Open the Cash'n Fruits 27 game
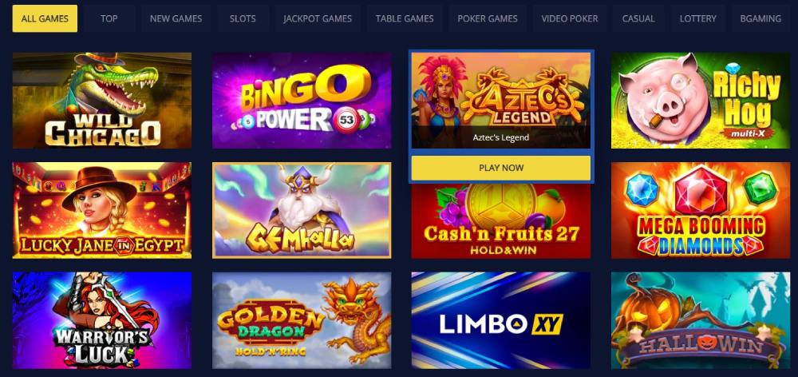The height and width of the screenshot is (377, 798). click(501, 221)
